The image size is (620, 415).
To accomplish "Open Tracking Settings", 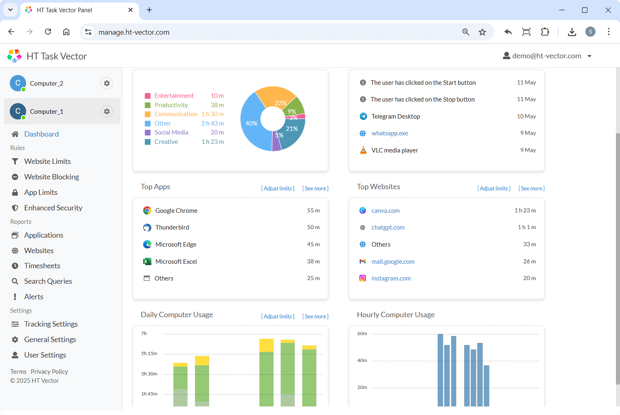I will (x=51, y=324).
